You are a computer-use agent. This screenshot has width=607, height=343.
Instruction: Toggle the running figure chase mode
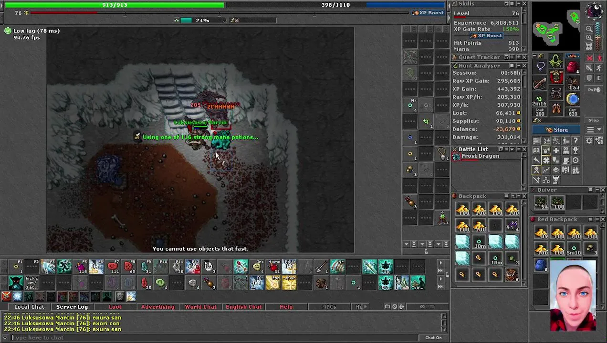[x=599, y=68]
